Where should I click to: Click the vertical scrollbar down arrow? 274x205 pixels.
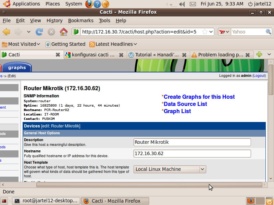pyautogui.click(x=271, y=178)
